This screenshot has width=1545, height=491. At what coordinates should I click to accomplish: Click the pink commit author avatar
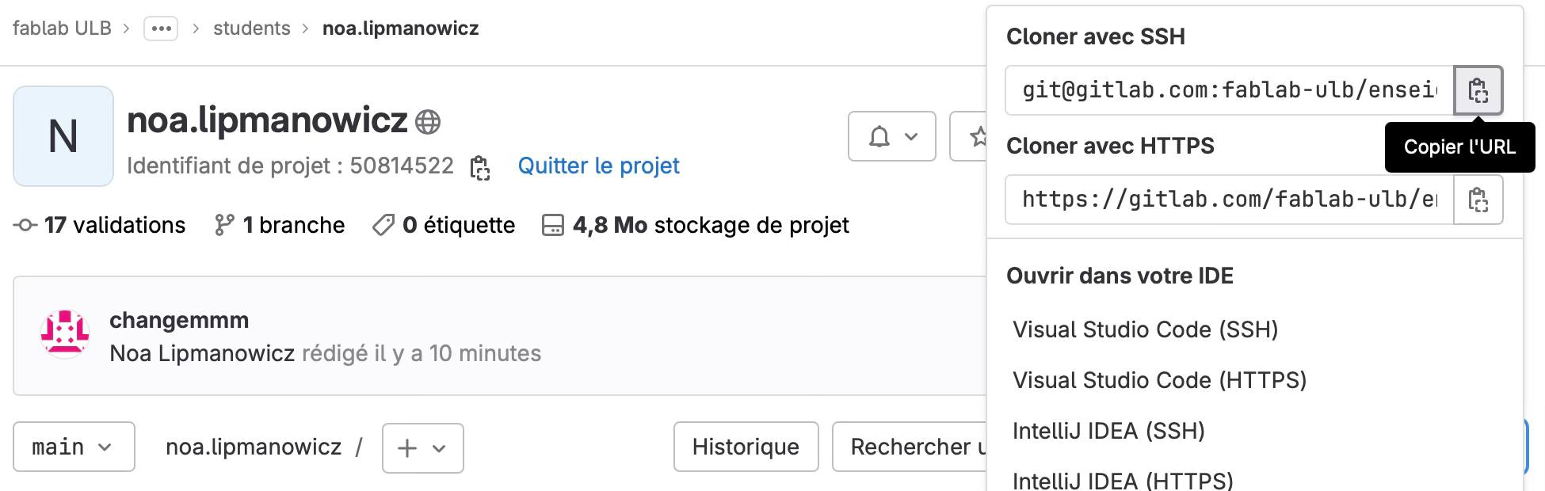tap(65, 333)
